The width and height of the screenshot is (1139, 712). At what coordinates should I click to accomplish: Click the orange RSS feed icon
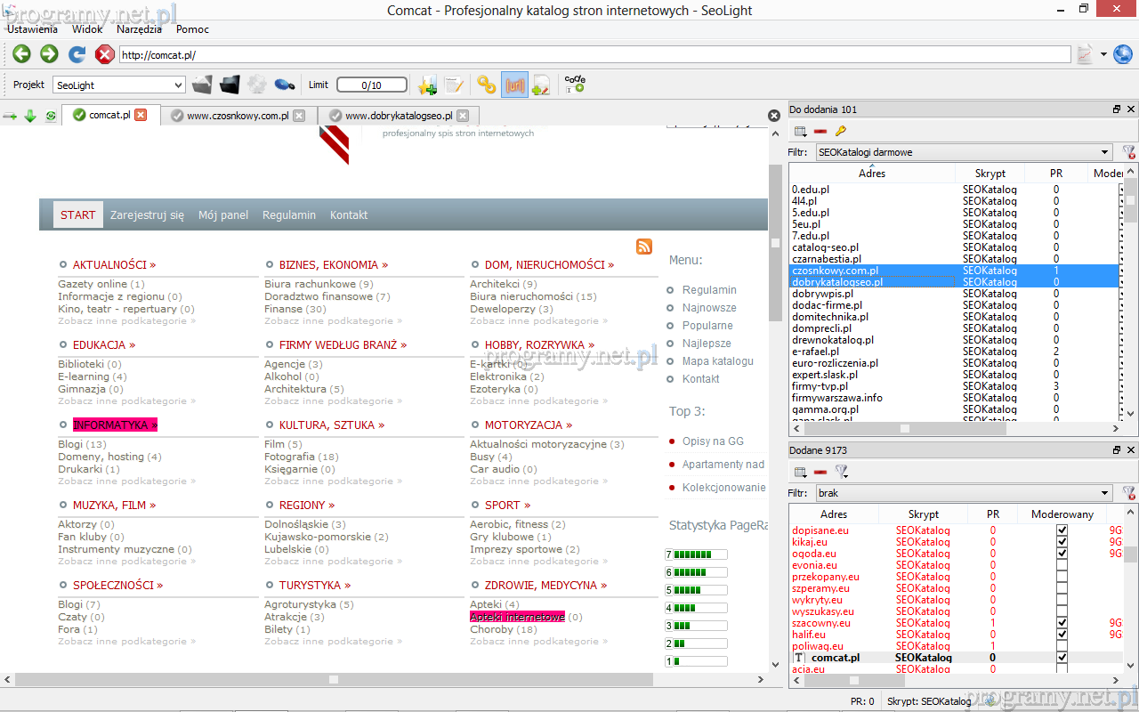644,247
